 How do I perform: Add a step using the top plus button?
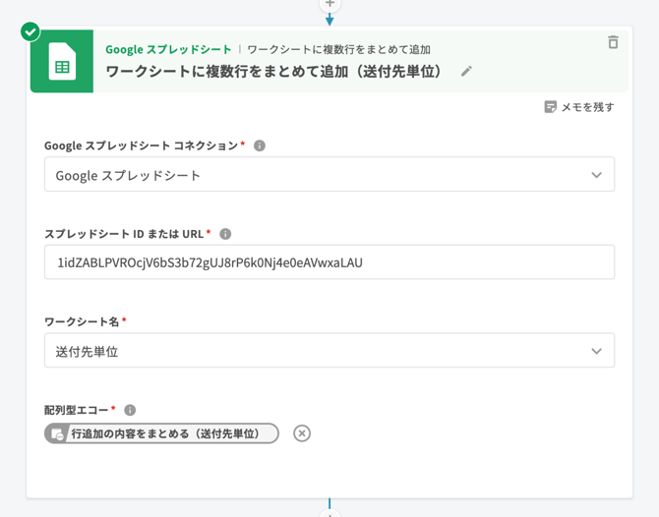329,4
